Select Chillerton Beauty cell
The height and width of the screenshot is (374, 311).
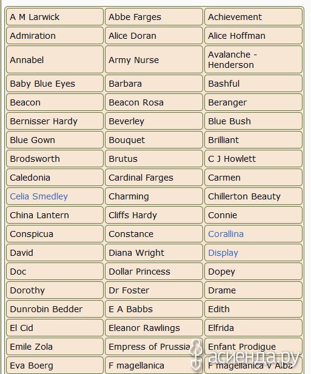[253, 196]
